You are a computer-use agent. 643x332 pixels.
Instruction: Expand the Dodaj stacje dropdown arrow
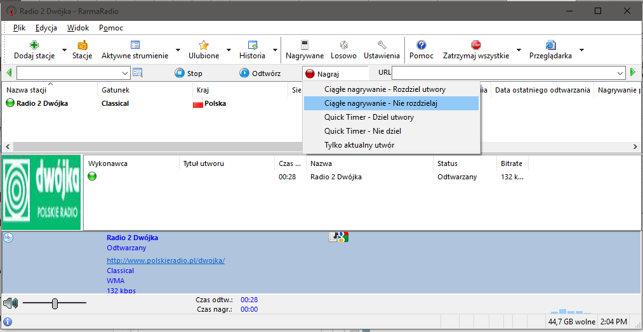tap(64, 50)
